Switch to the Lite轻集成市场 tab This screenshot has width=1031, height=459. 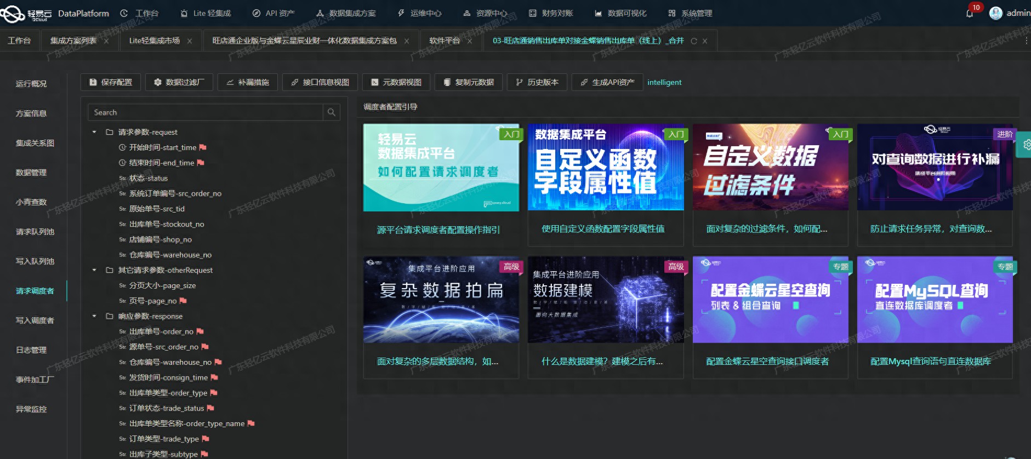pos(154,41)
